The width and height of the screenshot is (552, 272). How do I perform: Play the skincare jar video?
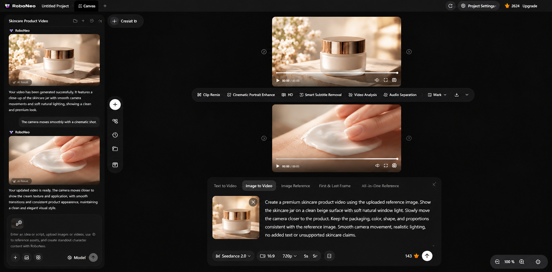[278, 81]
